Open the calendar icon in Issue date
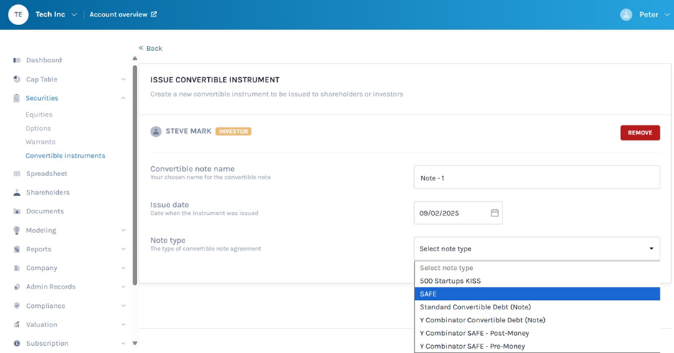This screenshot has height=353, width=674. tap(495, 213)
